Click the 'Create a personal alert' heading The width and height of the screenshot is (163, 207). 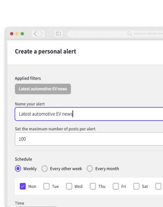point(45,51)
